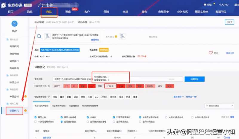Open the 查看商品 link

coord(95,40)
